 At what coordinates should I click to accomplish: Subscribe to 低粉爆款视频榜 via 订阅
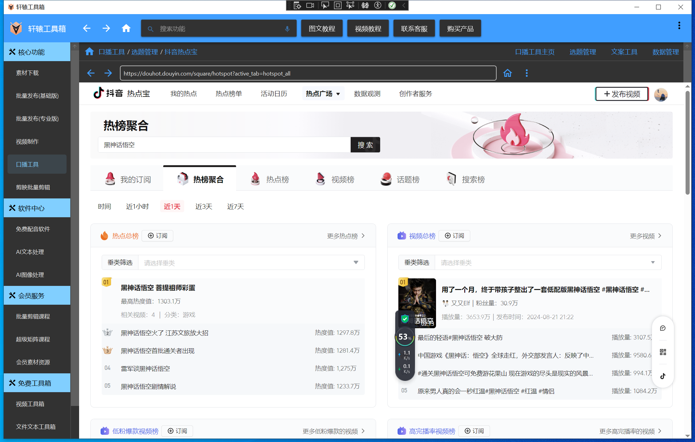(x=177, y=431)
